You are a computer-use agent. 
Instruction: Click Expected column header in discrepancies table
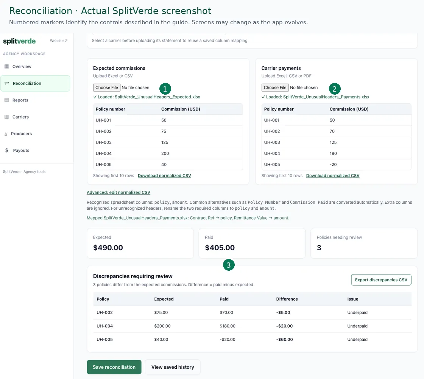[164, 299]
